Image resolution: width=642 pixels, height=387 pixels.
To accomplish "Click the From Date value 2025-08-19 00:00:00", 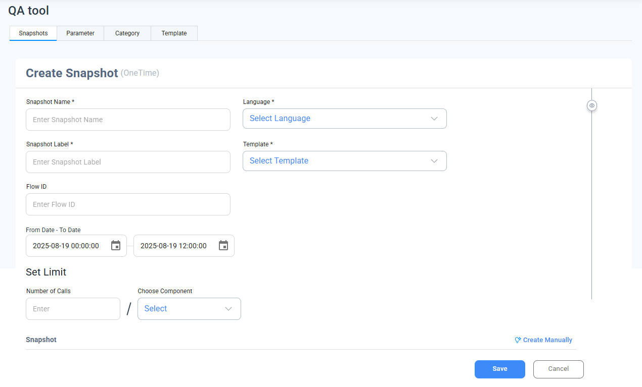I will (66, 246).
